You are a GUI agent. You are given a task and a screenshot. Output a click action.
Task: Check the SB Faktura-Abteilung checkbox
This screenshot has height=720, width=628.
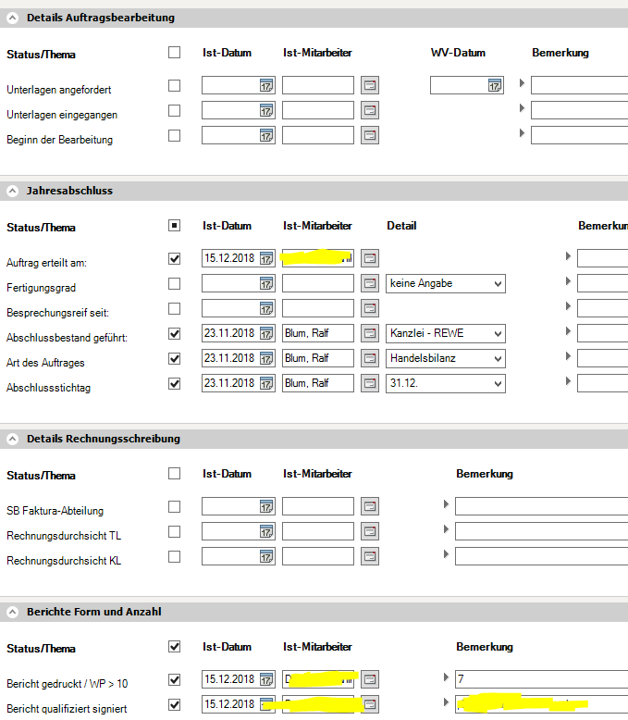coord(175,507)
